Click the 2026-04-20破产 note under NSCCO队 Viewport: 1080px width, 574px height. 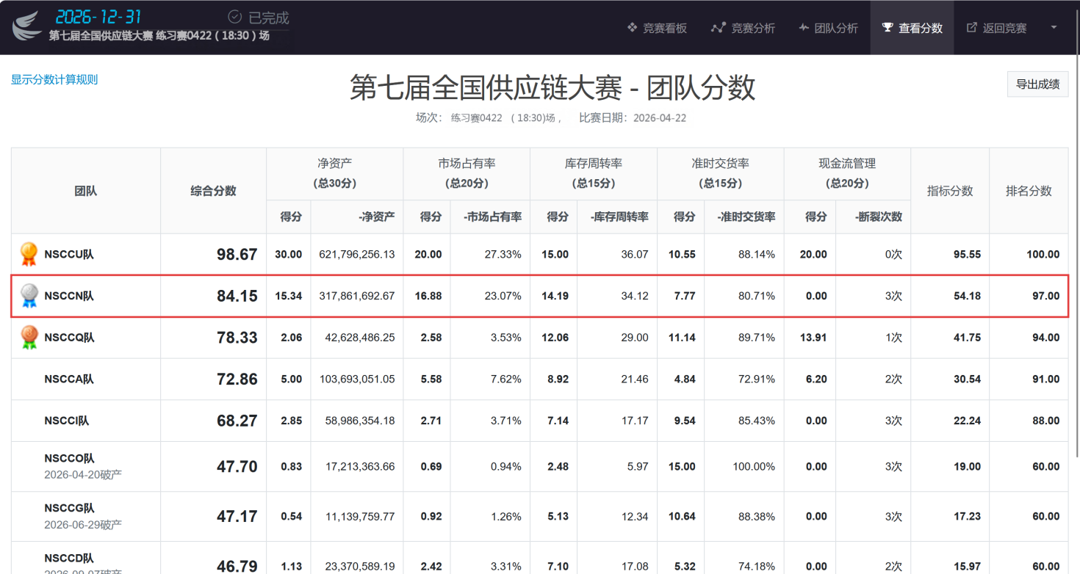pos(83,475)
